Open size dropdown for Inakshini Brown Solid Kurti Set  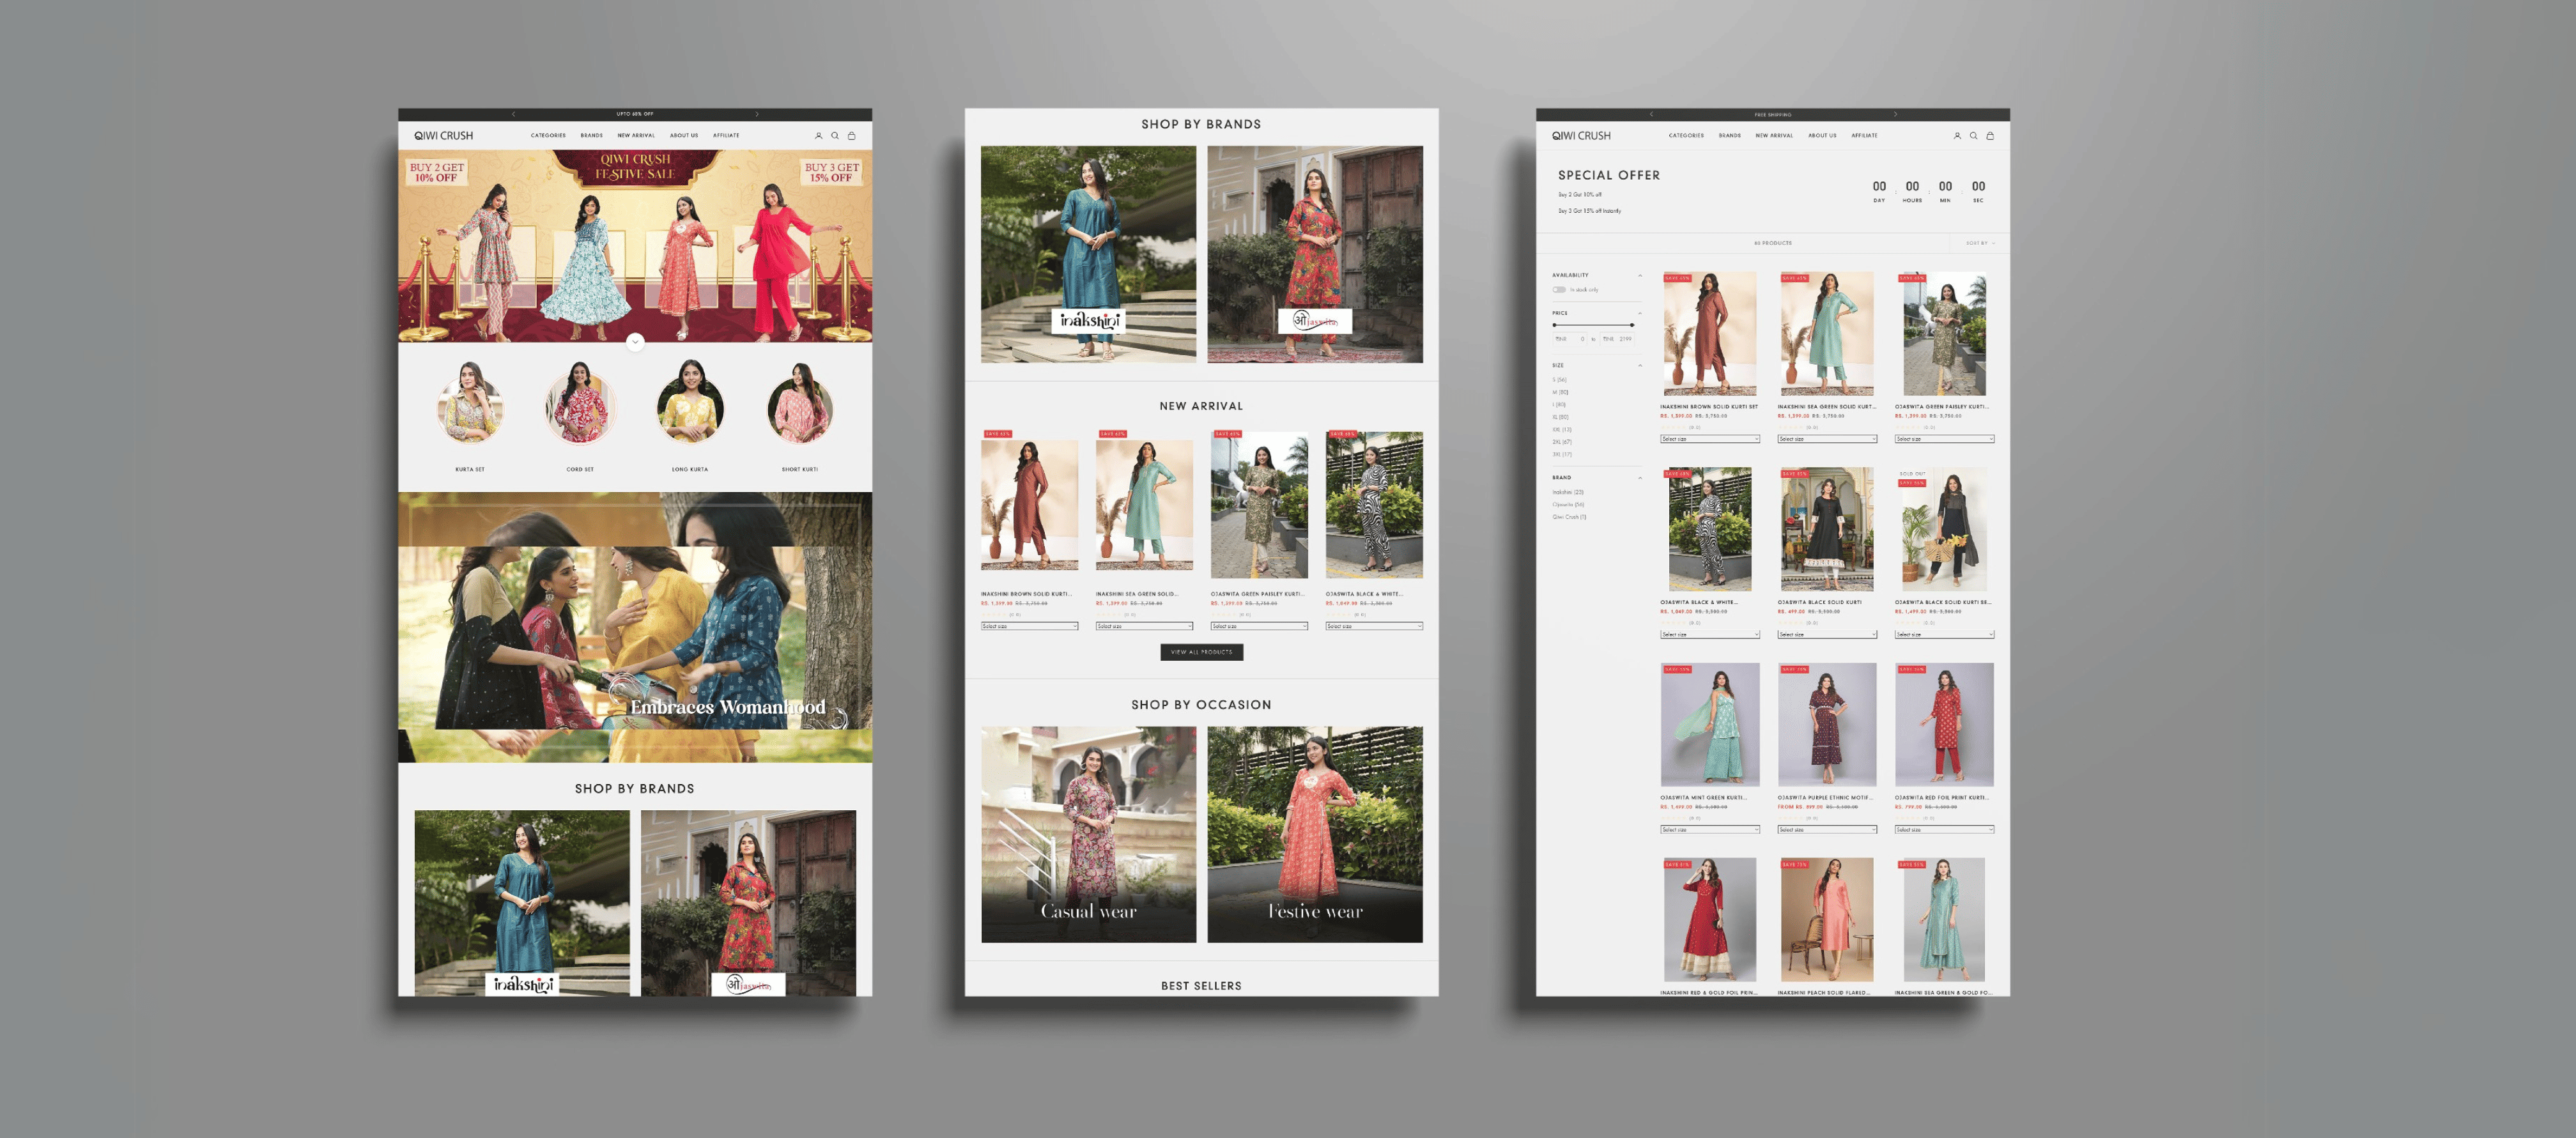(1710, 439)
